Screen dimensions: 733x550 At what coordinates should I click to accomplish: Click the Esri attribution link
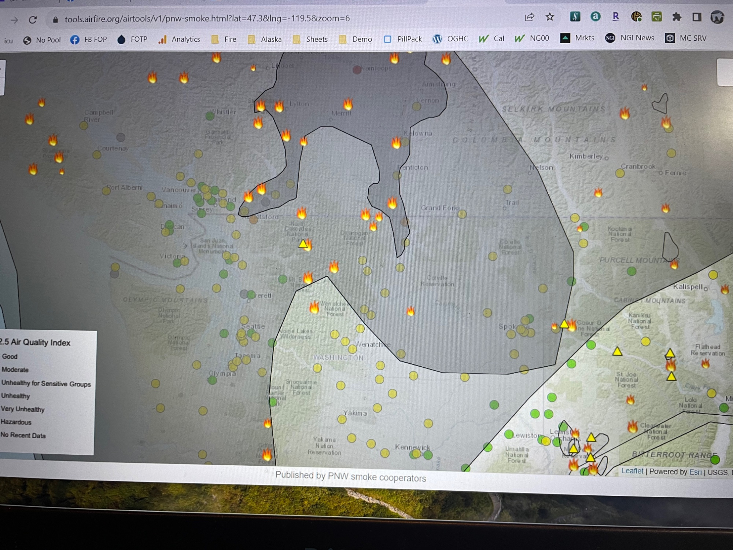695,472
